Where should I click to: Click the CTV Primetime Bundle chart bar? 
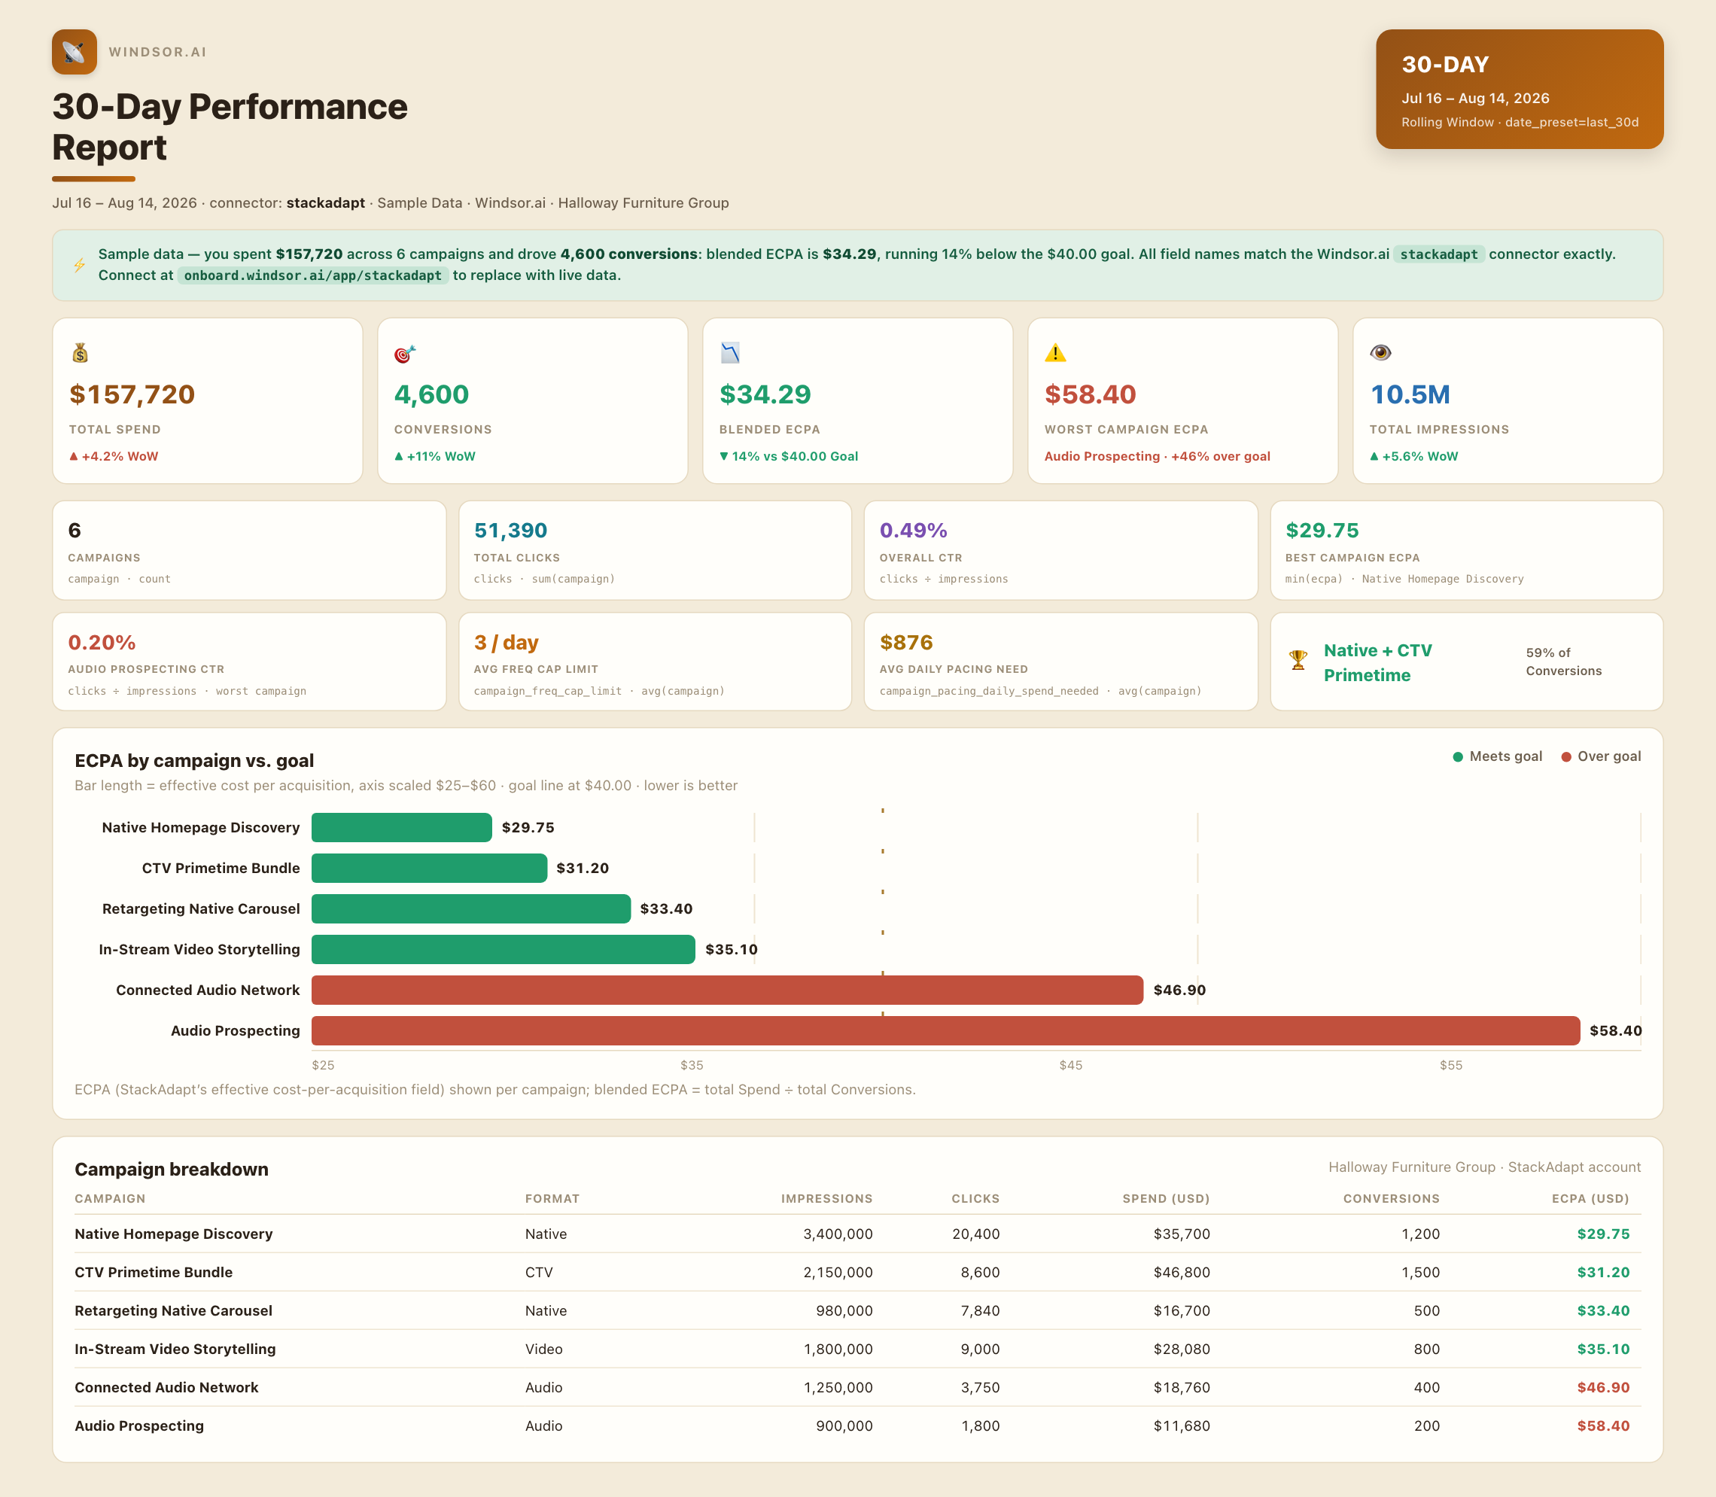[430, 868]
